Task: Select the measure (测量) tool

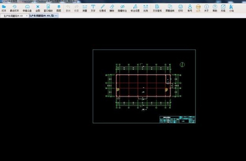Action: [85, 8]
